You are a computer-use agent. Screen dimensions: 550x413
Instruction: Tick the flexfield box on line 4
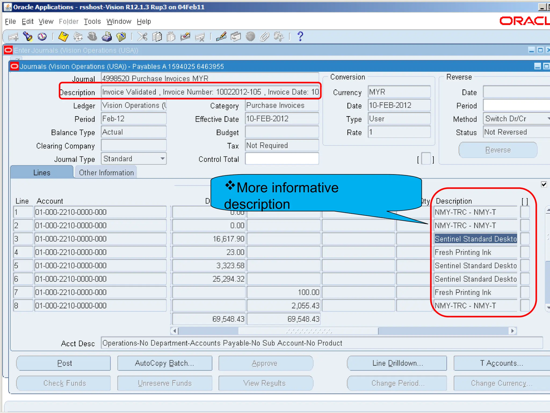525,252
